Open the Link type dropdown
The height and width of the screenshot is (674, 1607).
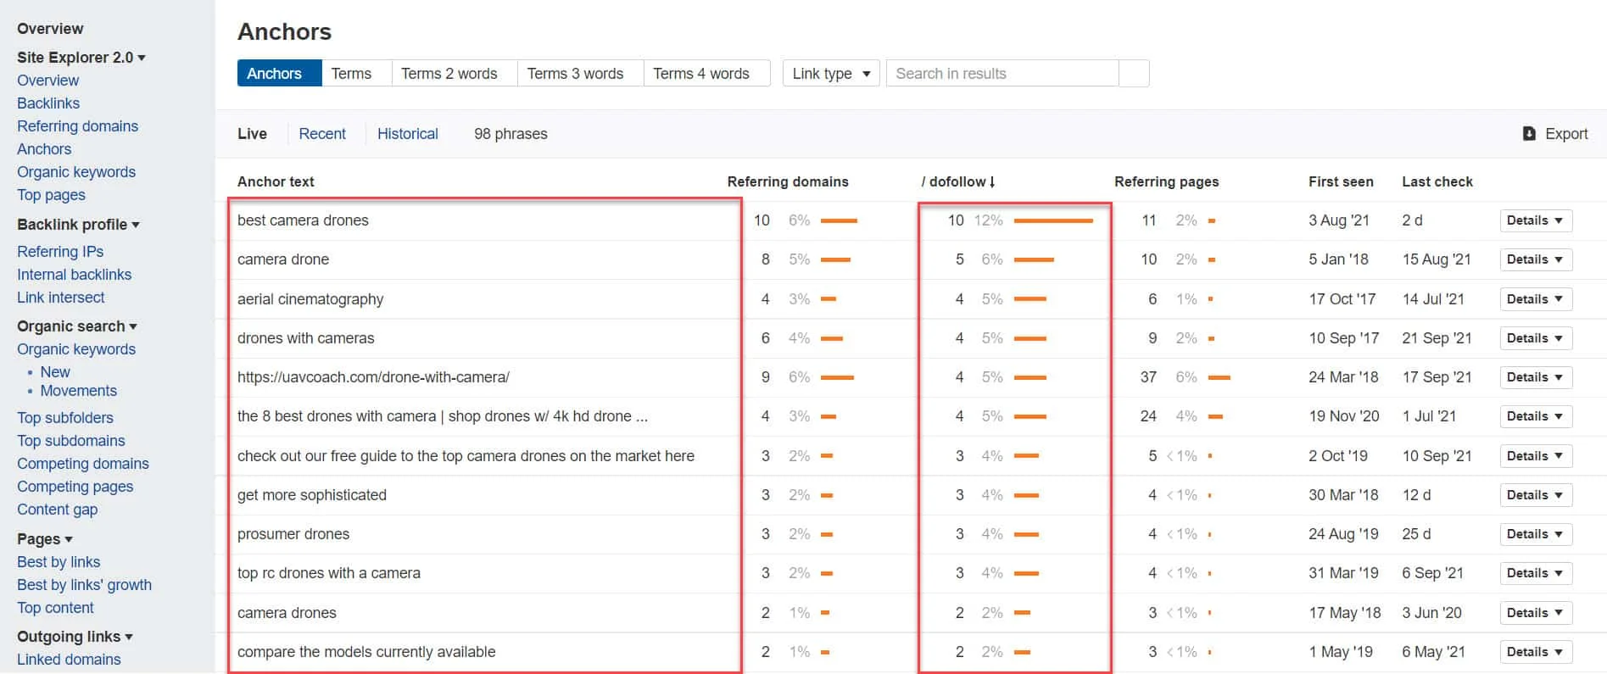830,74
